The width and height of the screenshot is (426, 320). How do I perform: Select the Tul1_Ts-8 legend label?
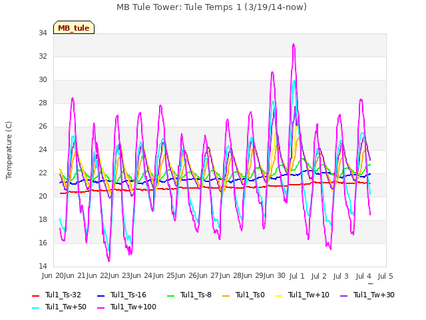pos(196,295)
